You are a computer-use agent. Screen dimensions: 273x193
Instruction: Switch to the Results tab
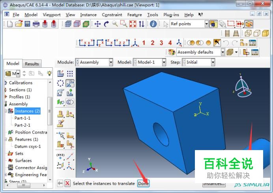pyautogui.click(x=32, y=64)
